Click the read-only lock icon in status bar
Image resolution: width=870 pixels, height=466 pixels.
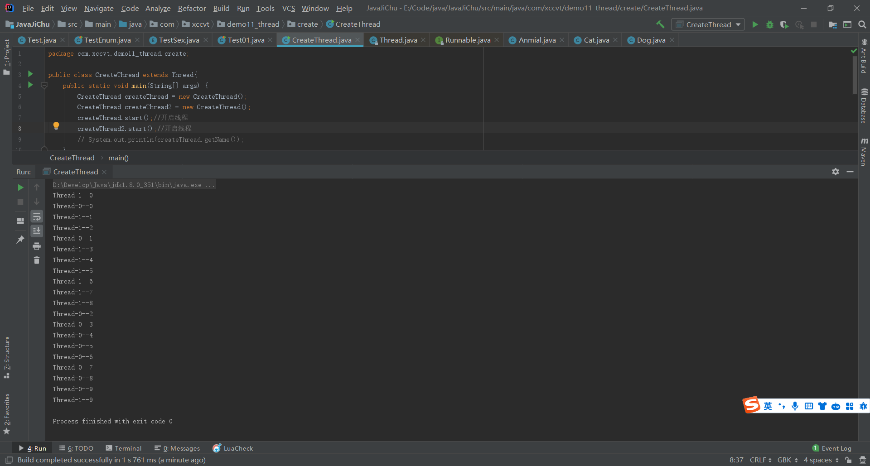point(848,460)
